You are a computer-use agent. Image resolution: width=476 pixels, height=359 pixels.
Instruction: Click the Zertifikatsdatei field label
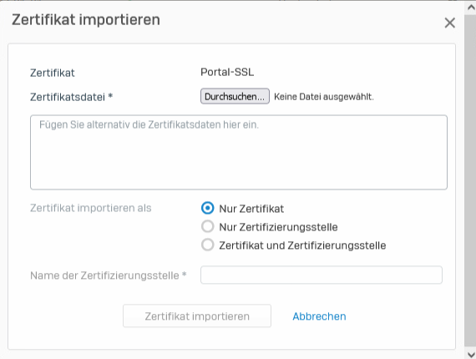(71, 97)
